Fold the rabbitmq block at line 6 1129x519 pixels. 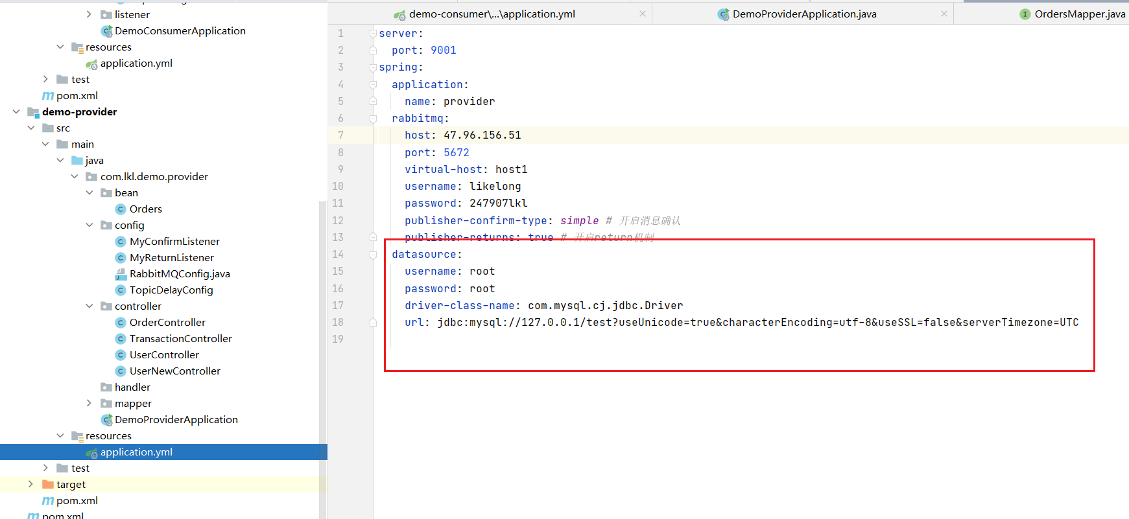(x=373, y=119)
